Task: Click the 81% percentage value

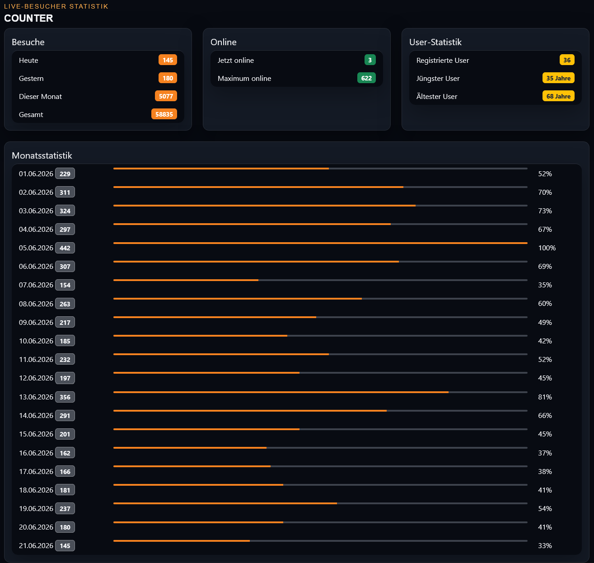Action: coord(545,397)
